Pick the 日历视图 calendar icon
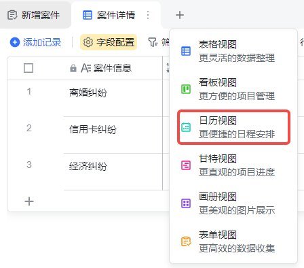This screenshot has height=268, width=304. (186, 127)
